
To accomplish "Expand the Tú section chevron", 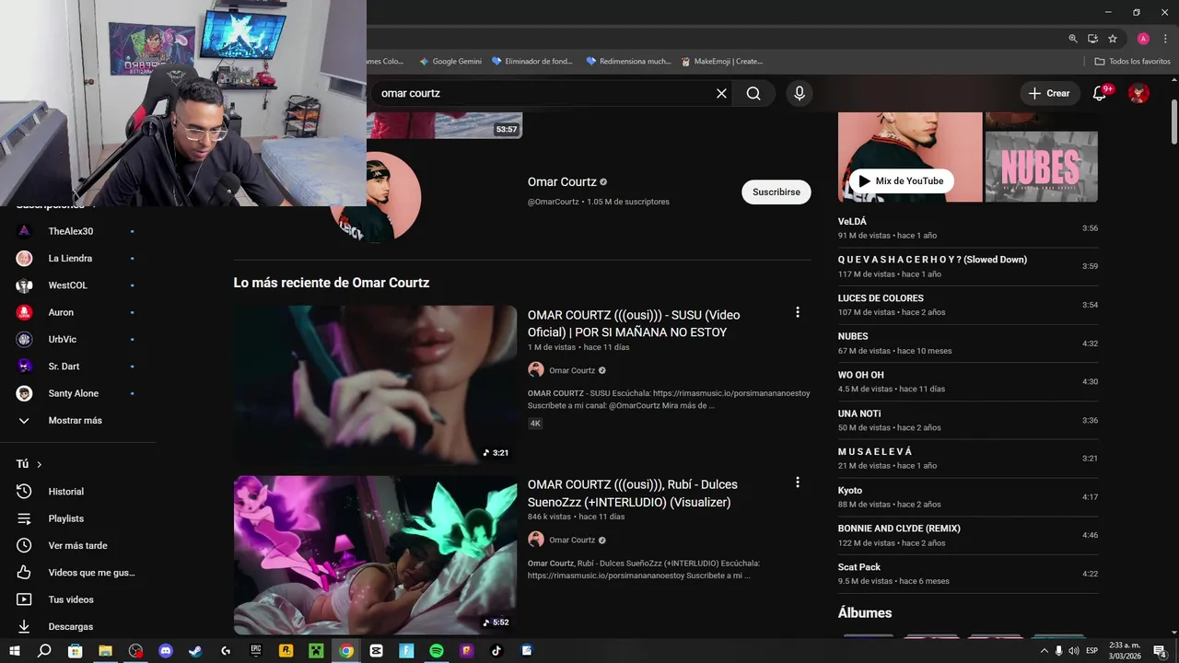I will [39, 464].
